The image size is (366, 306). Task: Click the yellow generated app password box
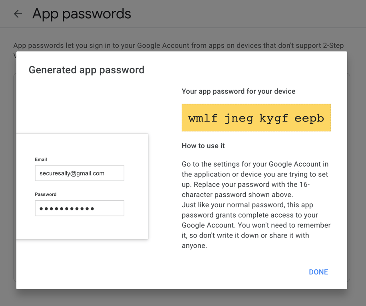point(256,118)
